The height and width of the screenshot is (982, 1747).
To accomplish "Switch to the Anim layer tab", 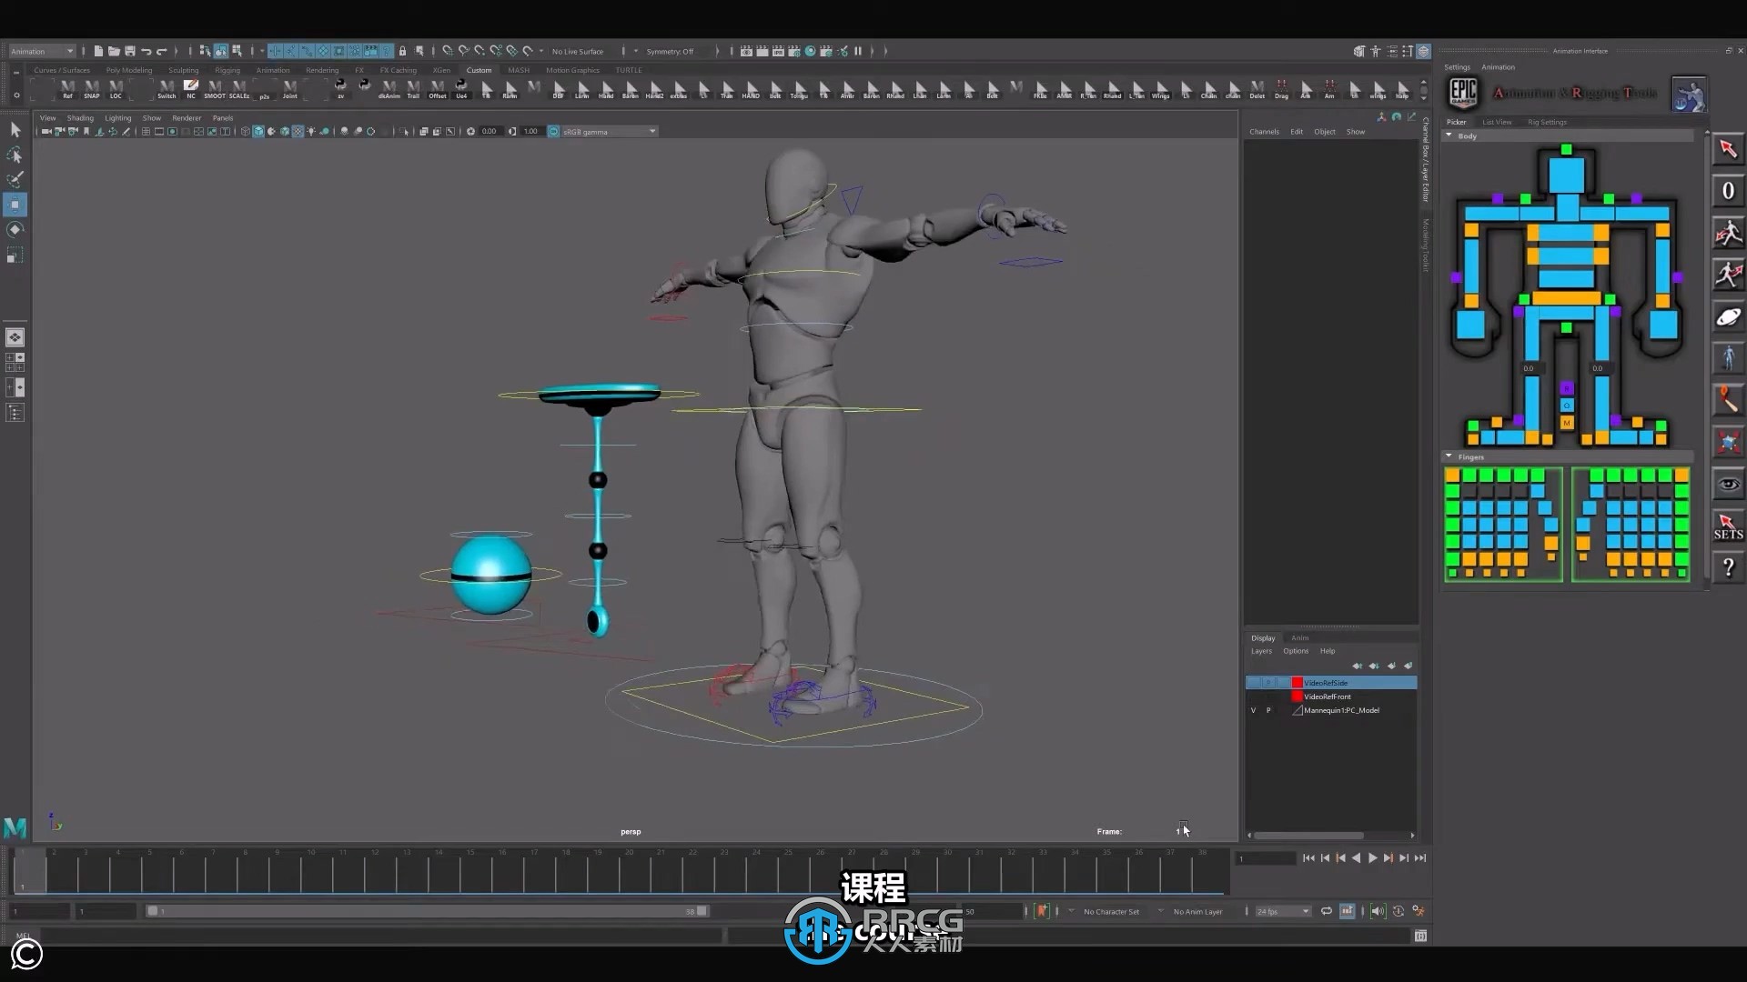I will click(x=1299, y=638).
